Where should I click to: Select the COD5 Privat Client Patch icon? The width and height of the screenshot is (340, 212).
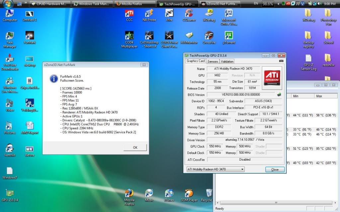tap(169, 40)
